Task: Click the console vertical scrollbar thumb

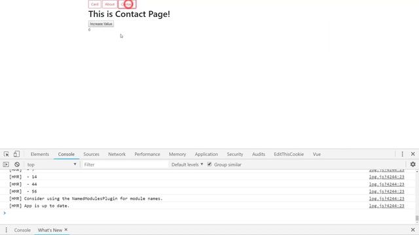Action: (417, 218)
